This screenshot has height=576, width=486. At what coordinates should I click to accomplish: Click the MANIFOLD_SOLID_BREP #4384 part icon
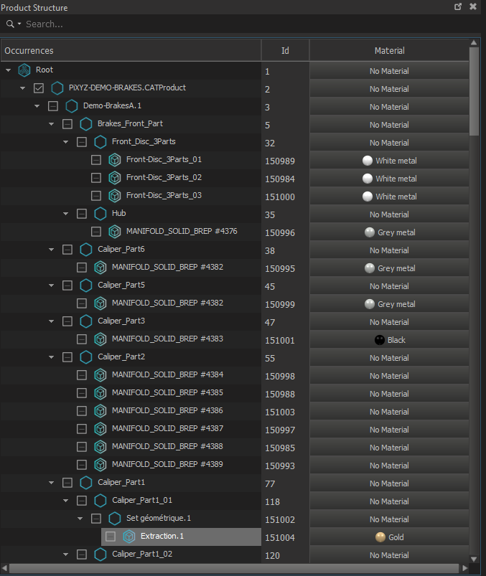point(100,375)
